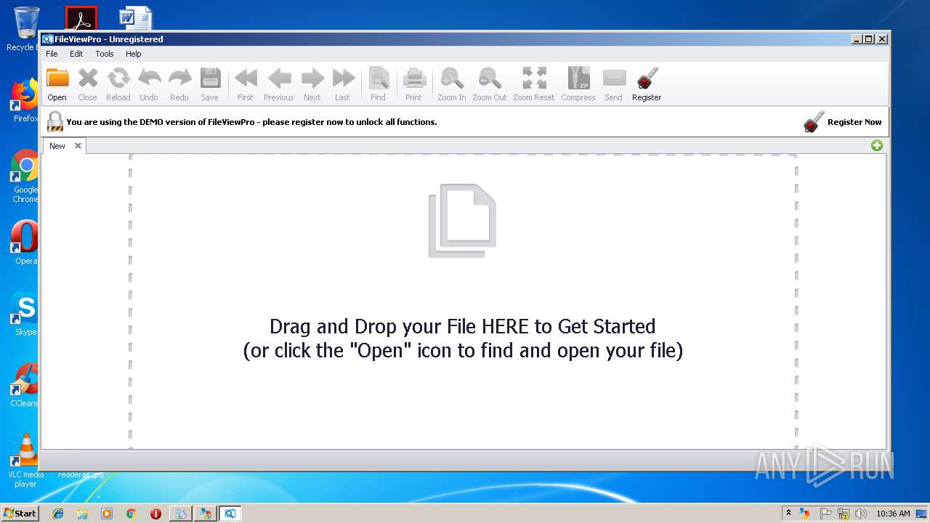Show hidden system tray icons arrow
The width and height of the screenshot is (930, 523).
pos(788,513)
